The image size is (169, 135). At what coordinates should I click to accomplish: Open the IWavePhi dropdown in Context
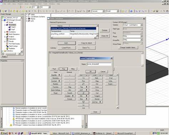tap(142, 40)
